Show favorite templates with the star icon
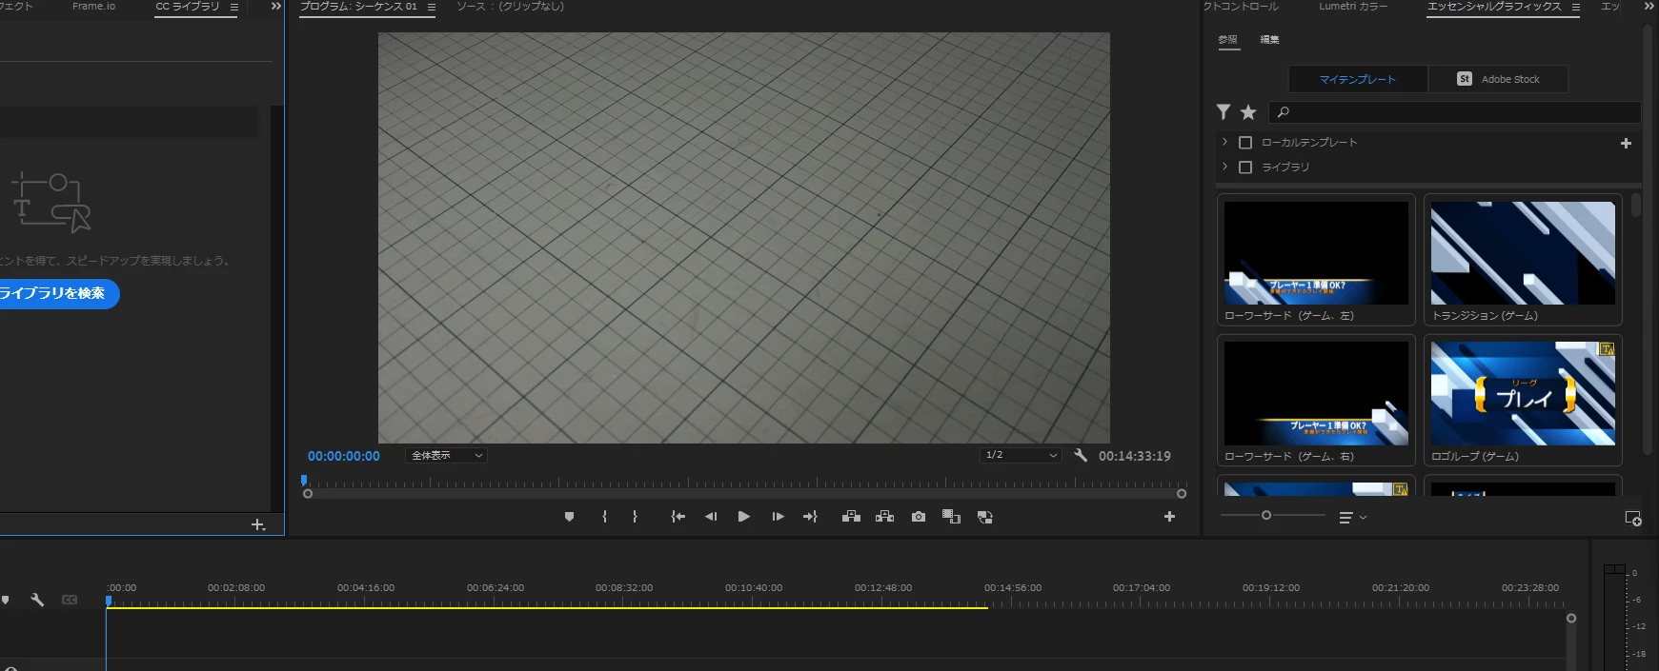This screenshot has width=1659, height=671. tap(1248, 112)
